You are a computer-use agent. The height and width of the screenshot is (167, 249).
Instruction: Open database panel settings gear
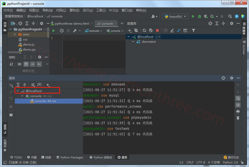point(231,24)
